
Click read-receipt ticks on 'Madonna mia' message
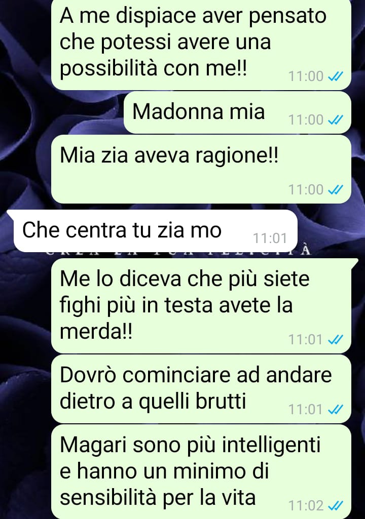click(x=335, y=120)
